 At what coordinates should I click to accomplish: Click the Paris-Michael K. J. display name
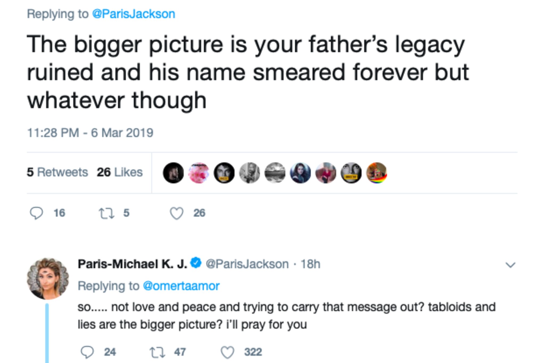[132, 264]
